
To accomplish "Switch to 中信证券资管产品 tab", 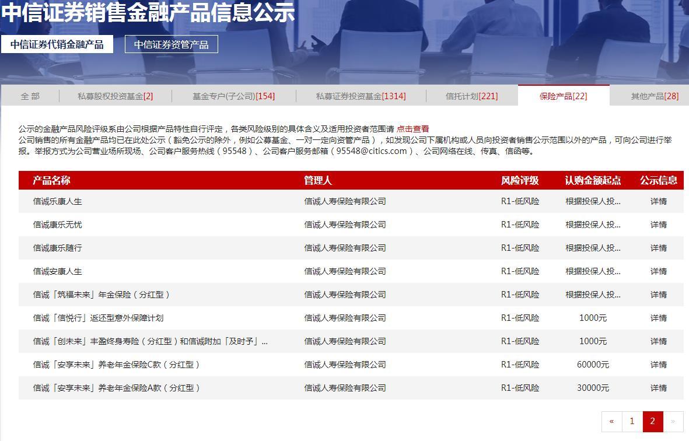I will coord(171,44).
